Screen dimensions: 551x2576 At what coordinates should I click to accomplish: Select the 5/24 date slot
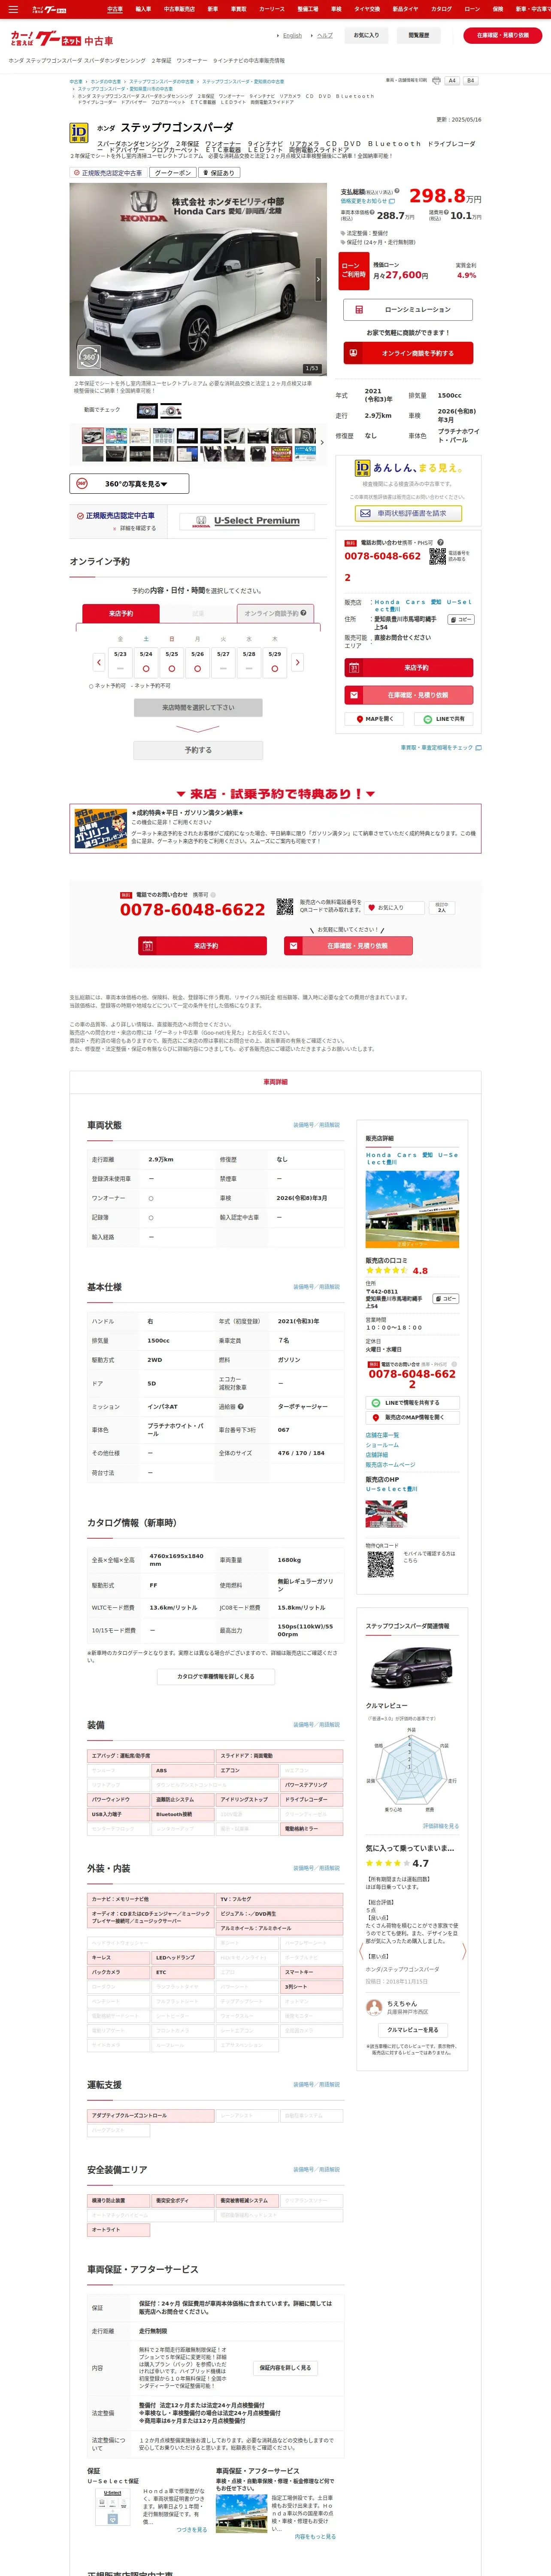tap(146, 662)
